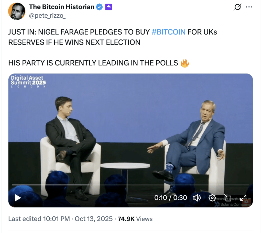Click the YouTube watermark icon in video corner

[247, 202]
